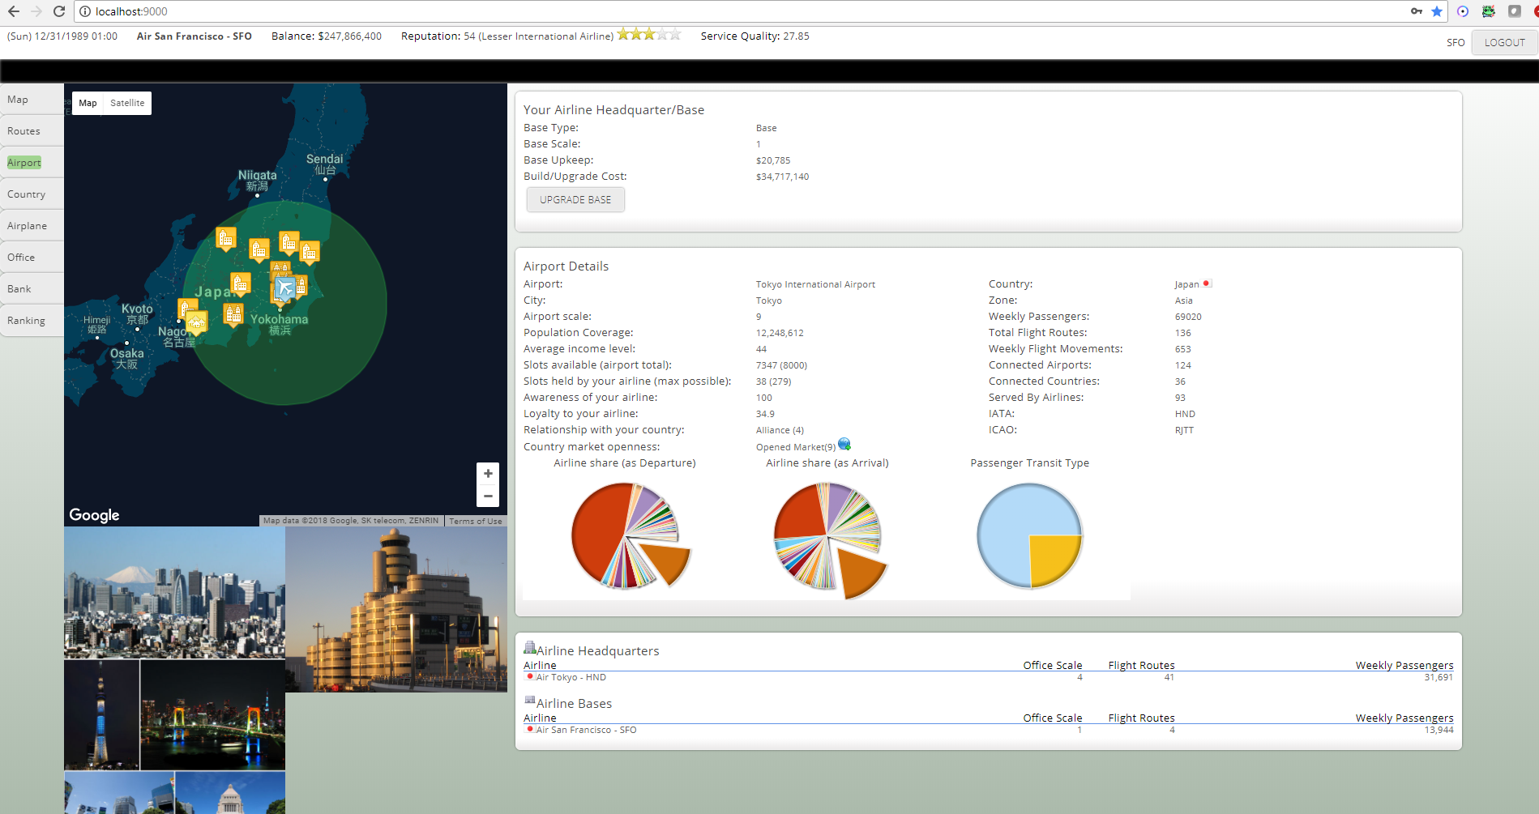1539x814 pixels.
Task: Click the Airline Headquarters building icon
Action: pos(529,648)
